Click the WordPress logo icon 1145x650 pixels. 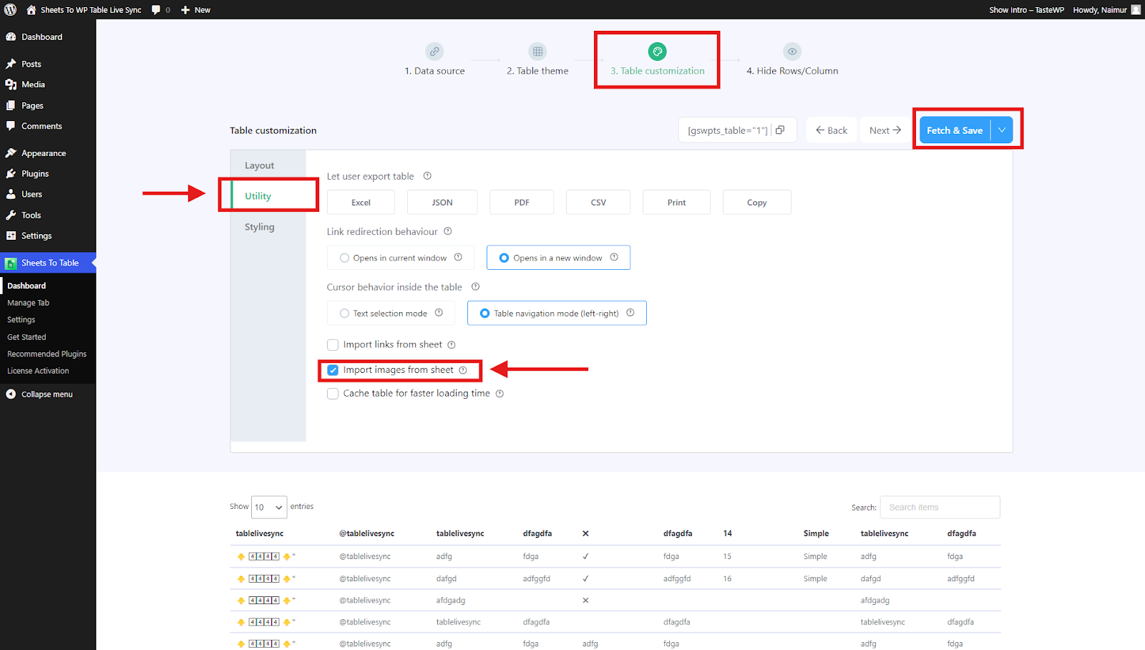coord(10,10)
